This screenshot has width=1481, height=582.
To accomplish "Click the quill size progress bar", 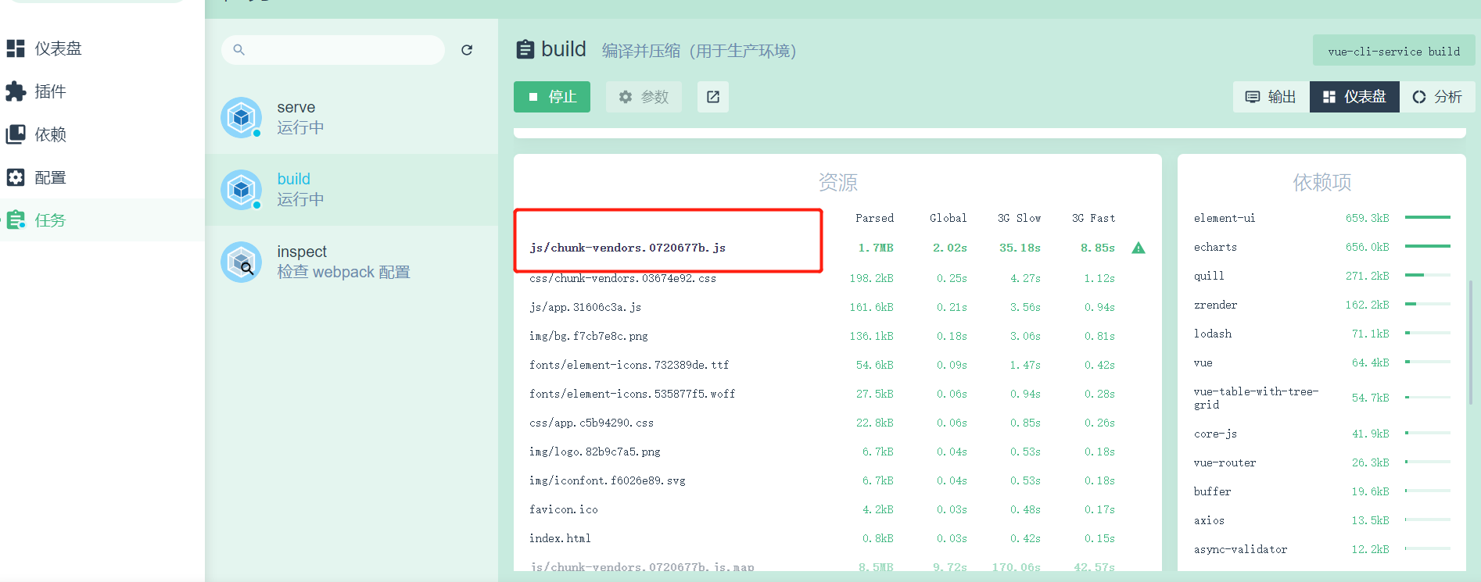I will (1428, 275).
